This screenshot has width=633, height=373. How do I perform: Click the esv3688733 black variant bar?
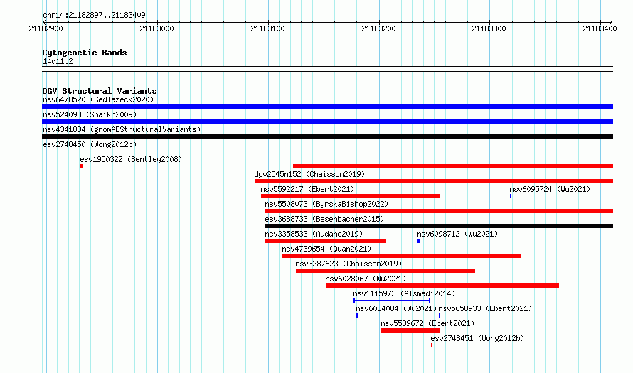click(x=439, y=226)
